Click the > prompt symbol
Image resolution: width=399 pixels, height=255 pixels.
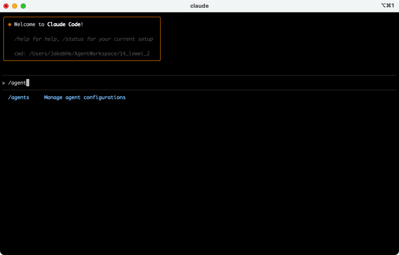coord(3,83)
